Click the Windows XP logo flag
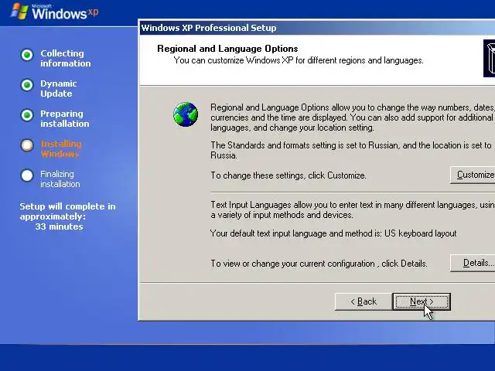 click(x=19, y=12)
